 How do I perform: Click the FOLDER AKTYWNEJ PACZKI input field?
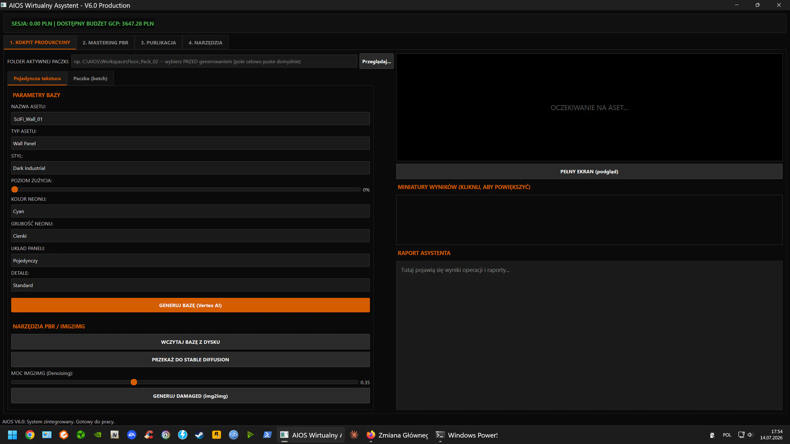point(214,61)
